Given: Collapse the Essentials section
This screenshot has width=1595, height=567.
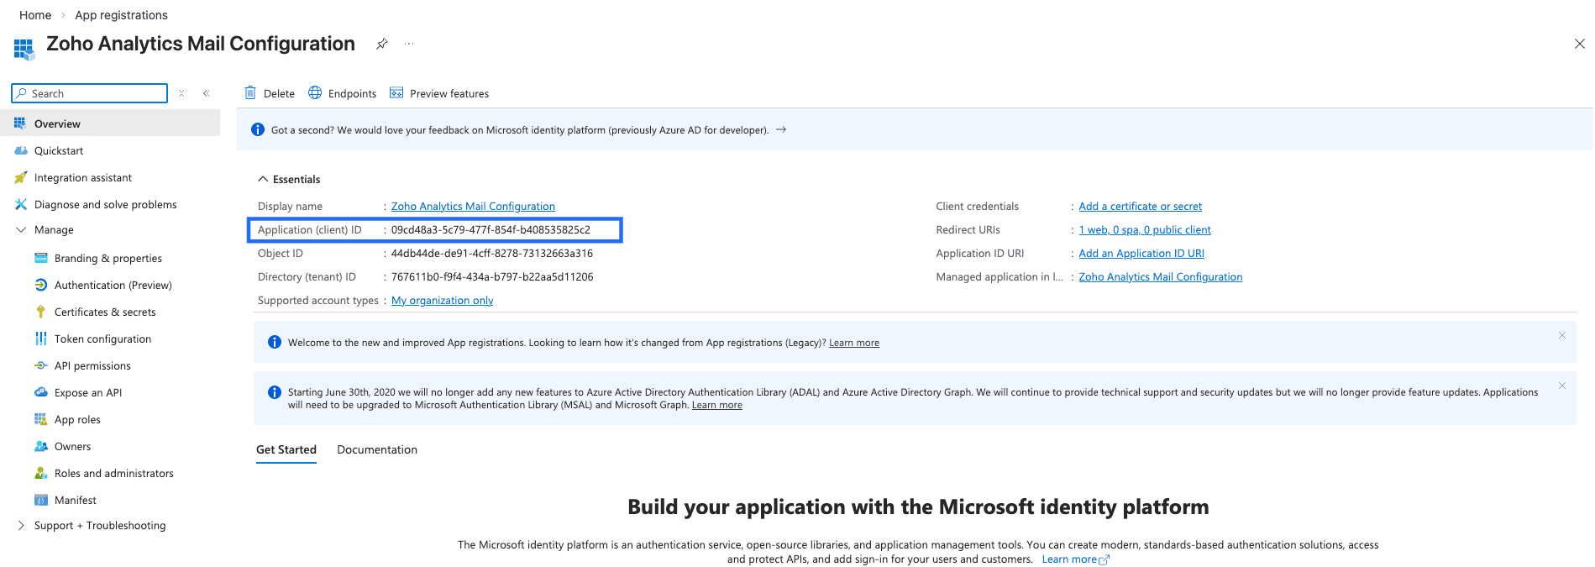Looking at the screenshot, I should point(263,179).
